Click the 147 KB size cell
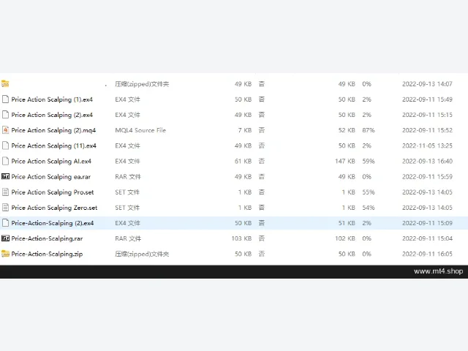This screenshot has width=468, height=351. 345,161
